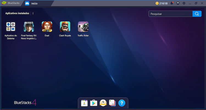
Task: Launch the Clash Royale game
Action: [x=65, y=27]
